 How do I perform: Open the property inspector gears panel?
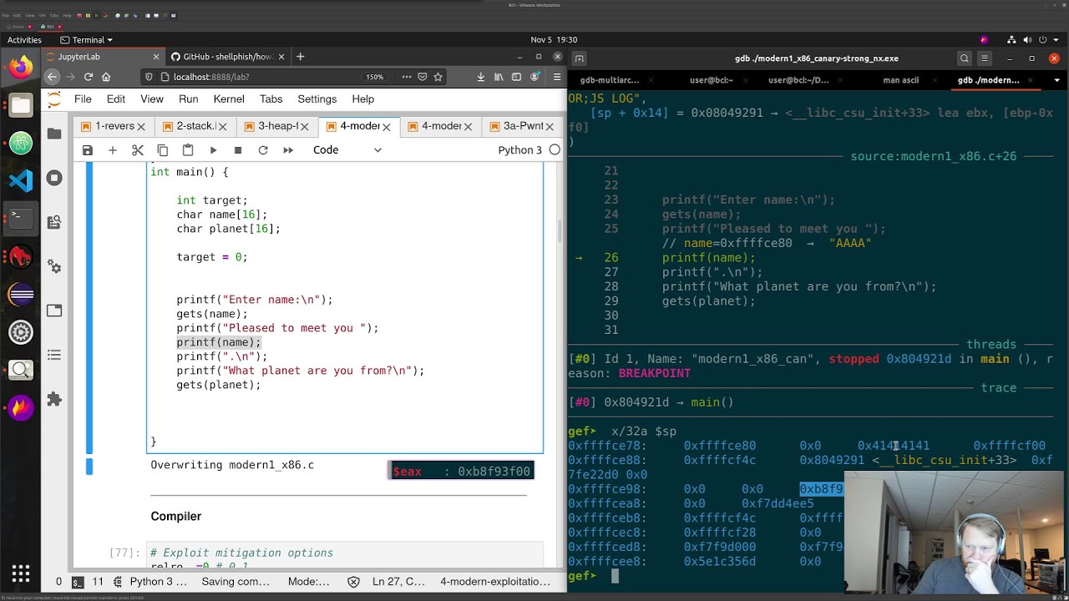coord(54,266)
